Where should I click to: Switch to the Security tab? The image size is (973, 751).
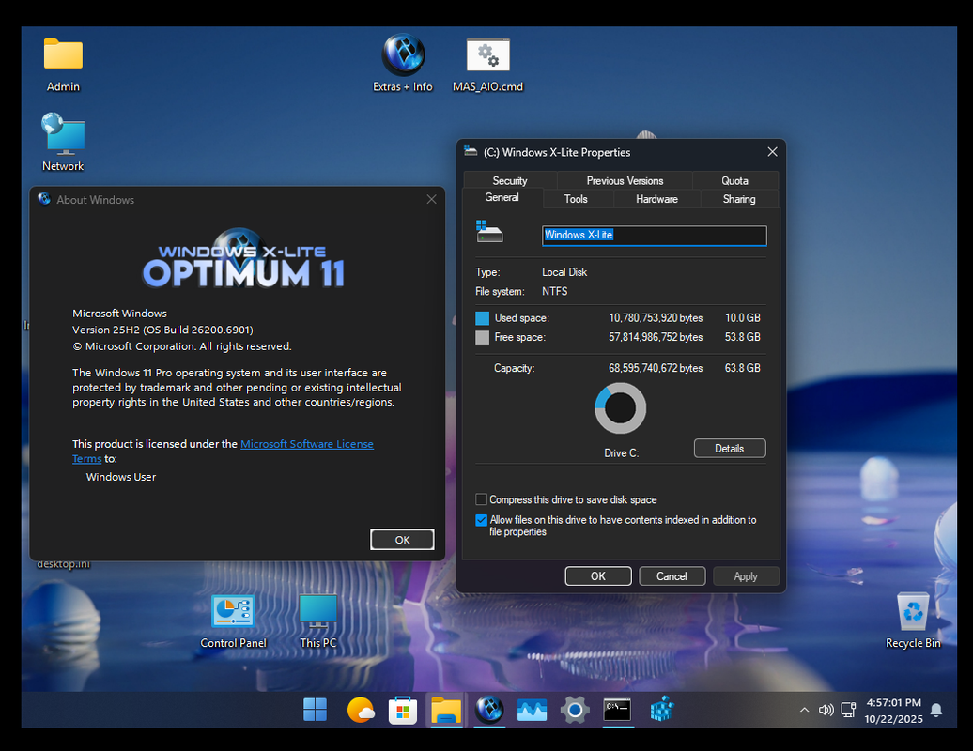tap(509, 180)
